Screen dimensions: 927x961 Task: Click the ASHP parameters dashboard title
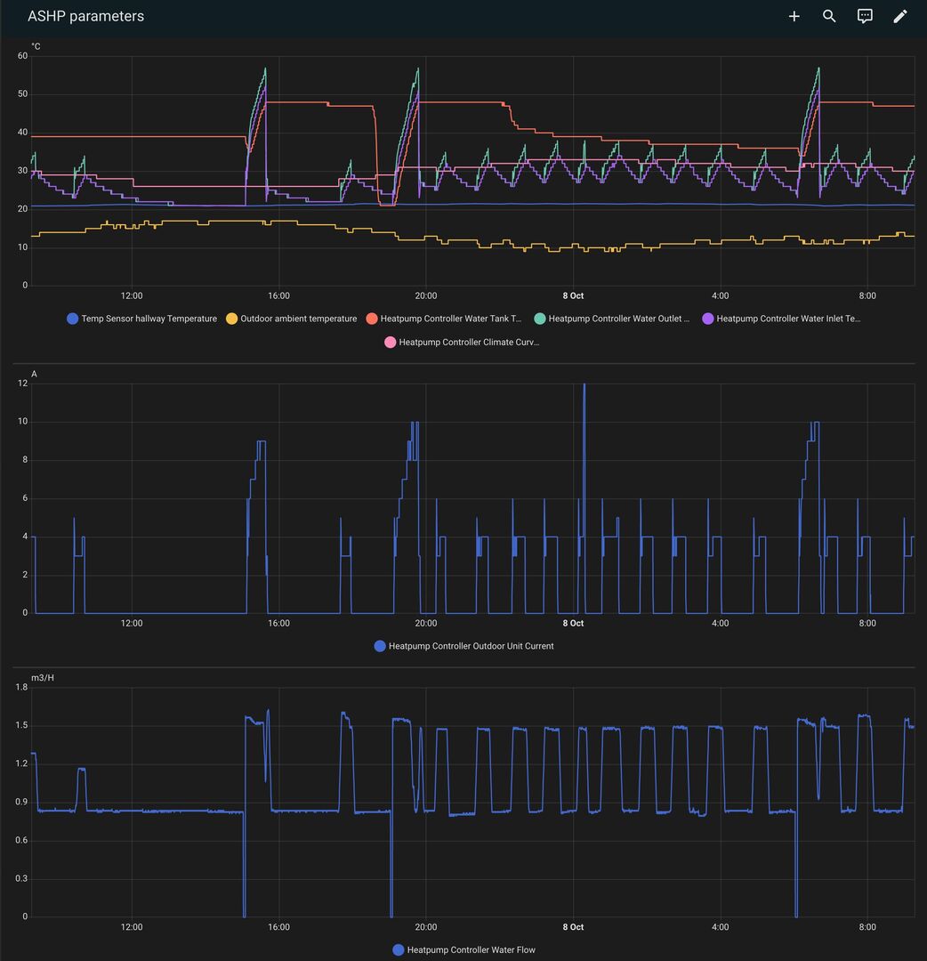click(x=85, y=16)
